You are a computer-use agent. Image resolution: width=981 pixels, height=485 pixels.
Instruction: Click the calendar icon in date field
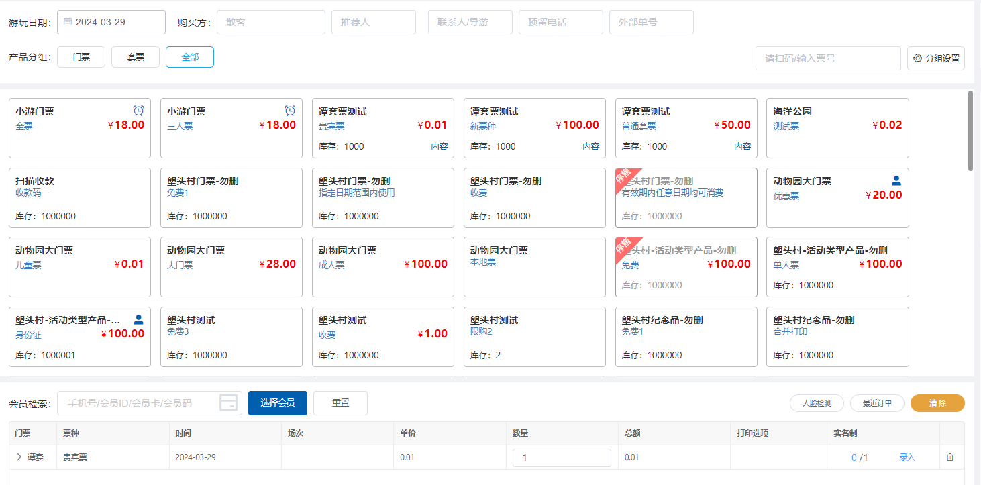[68, 22]
